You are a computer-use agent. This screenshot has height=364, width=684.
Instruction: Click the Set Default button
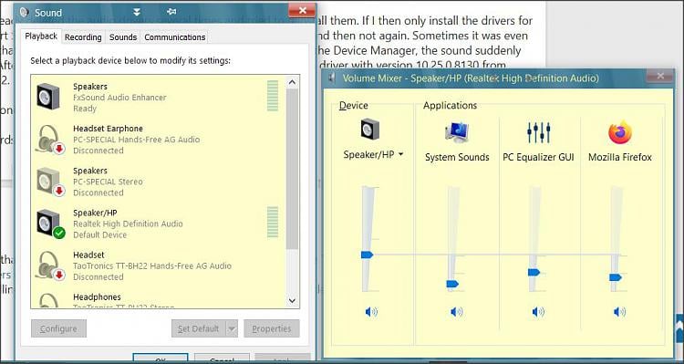[199, 328]
